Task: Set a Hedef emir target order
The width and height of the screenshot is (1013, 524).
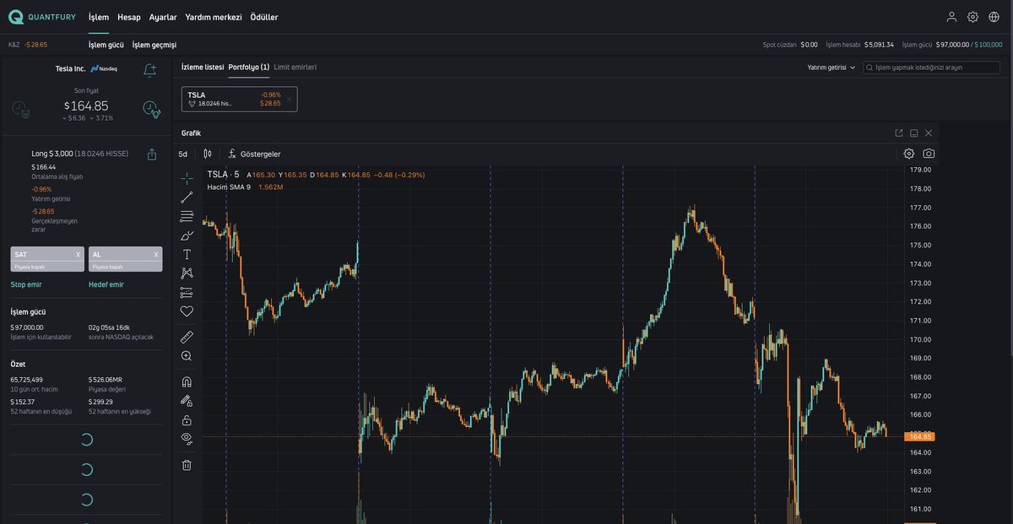Action: click(106, 284)
